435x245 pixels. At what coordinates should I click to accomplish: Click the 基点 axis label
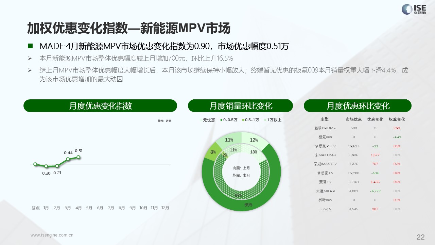[x=35, y=208]
